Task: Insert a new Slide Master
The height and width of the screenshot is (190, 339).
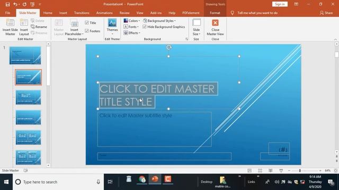Action: click(10, 27)
